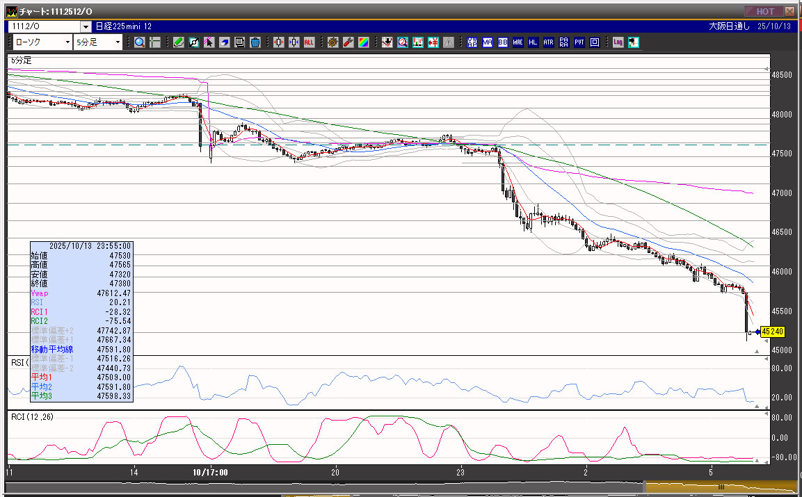Toggle the HL indicator button
Screen dimensions: 802x497
coord(534,42)
